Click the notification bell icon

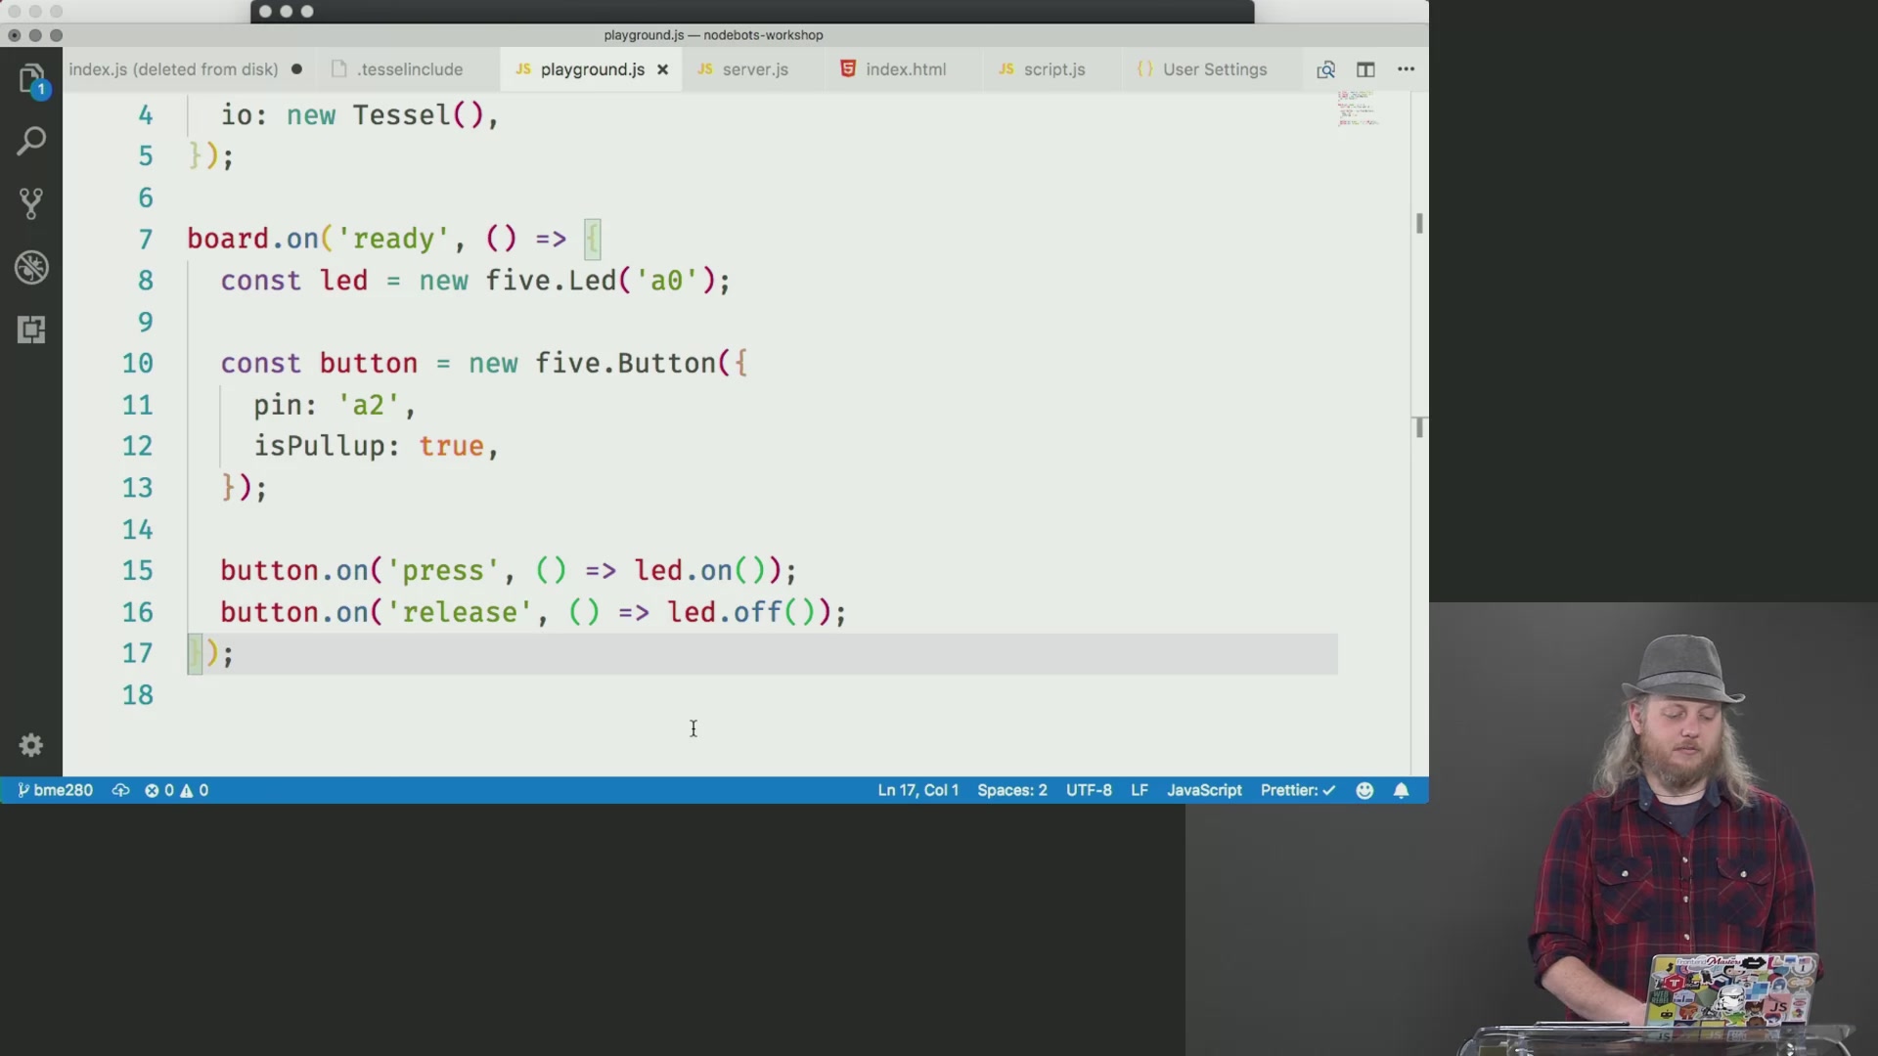coord(1401,789)
